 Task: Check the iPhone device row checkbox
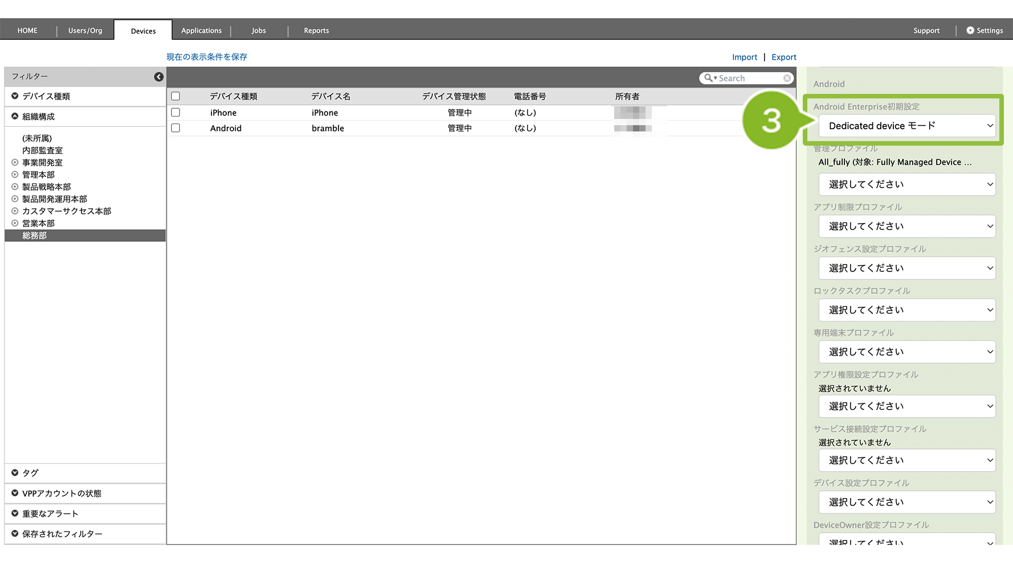click(175, 113)
